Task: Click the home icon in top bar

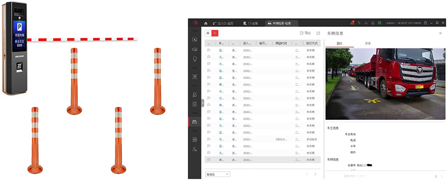Action: pyautogui.click(x=206, y=23)
